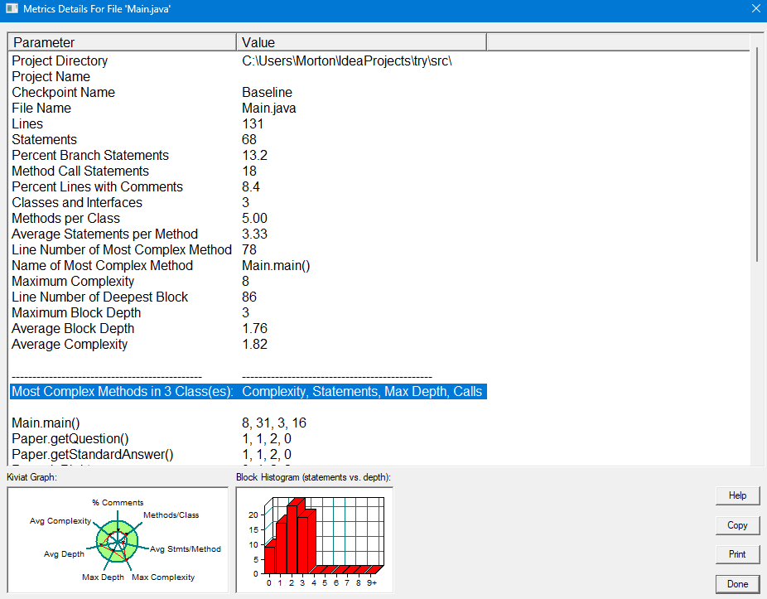This screenshot has width=767, height=599.
Task: Click 'Complexity, Statements, Max Depth, Calls' text
Action: click(x=362, y=392)
